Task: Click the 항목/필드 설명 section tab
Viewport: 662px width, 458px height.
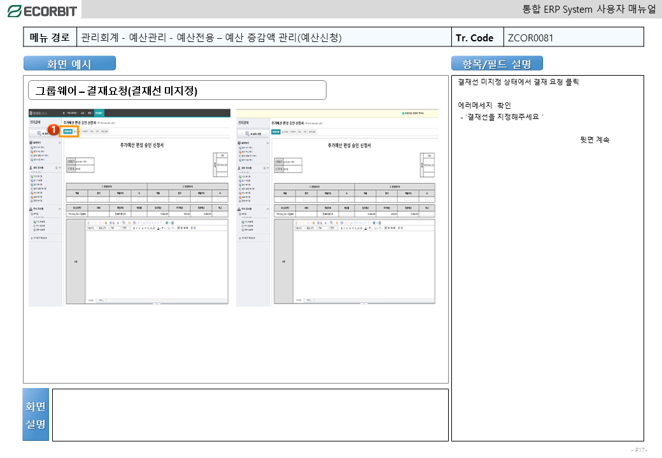Action: [496, 64]
